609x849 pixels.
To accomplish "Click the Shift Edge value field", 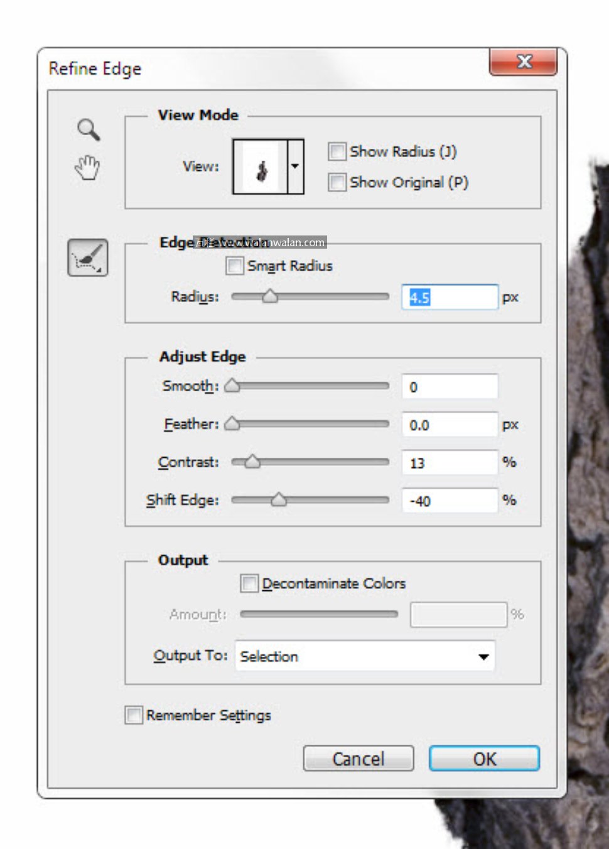I will 449,501.
